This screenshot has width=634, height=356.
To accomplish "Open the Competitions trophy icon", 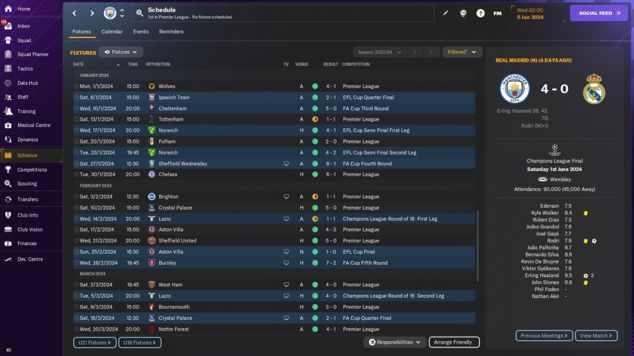I will click(8, 170).
